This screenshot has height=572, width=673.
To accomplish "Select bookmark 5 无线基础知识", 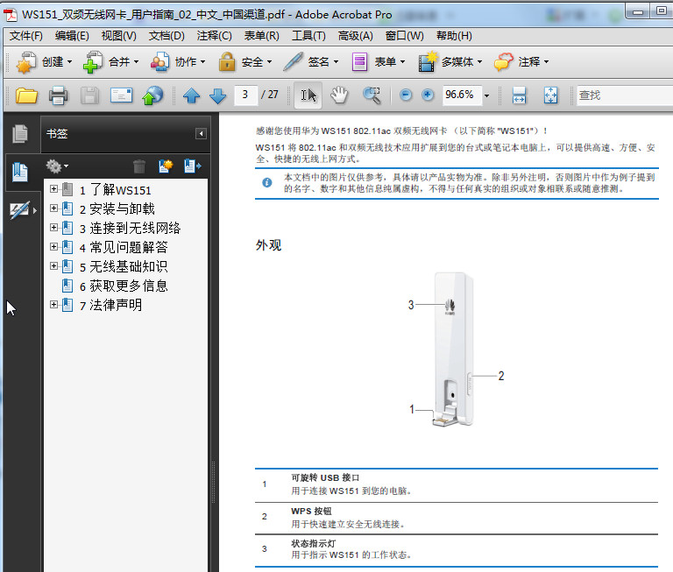I will (x=124, y=267).
